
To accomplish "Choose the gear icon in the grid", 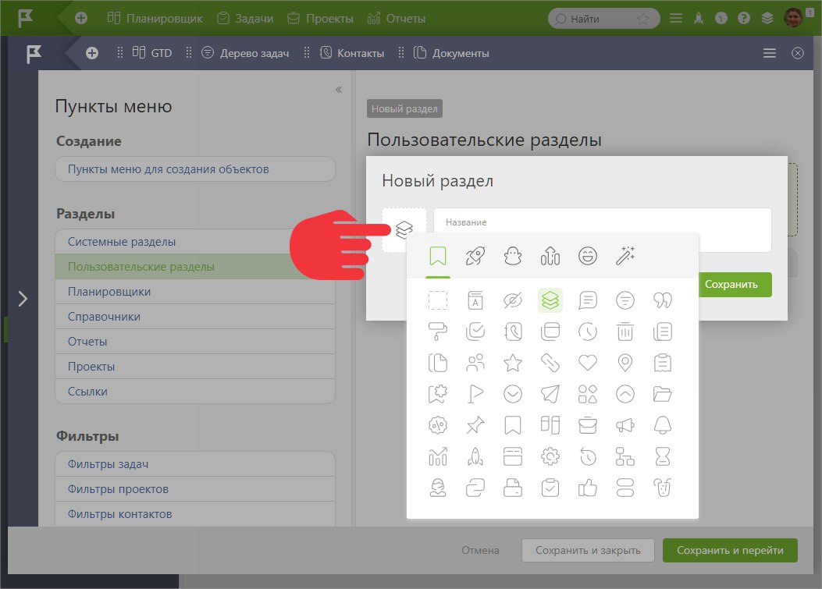I will click(x=550, y=456).
